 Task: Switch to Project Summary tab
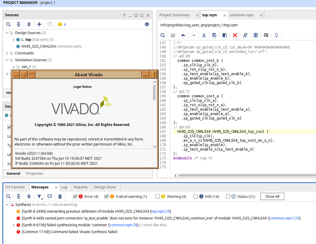[174, 15]
